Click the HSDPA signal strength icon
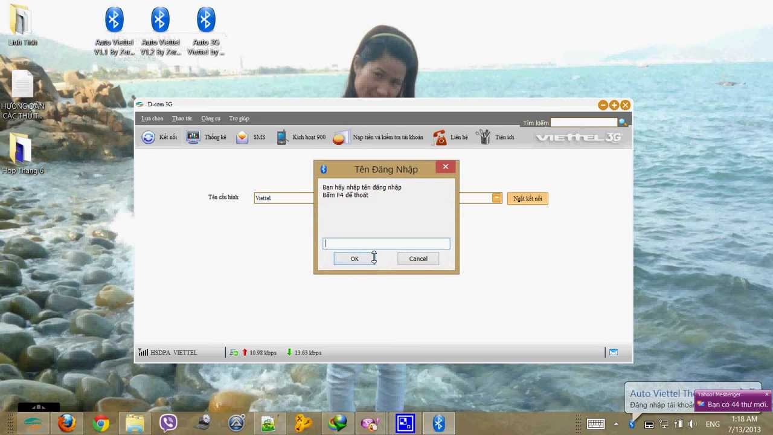This screenshot has width=773, height=435. 143,352
